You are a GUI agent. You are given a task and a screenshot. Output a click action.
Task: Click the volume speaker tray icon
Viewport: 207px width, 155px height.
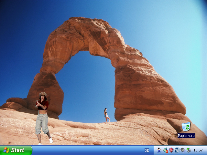coord(182,150)
